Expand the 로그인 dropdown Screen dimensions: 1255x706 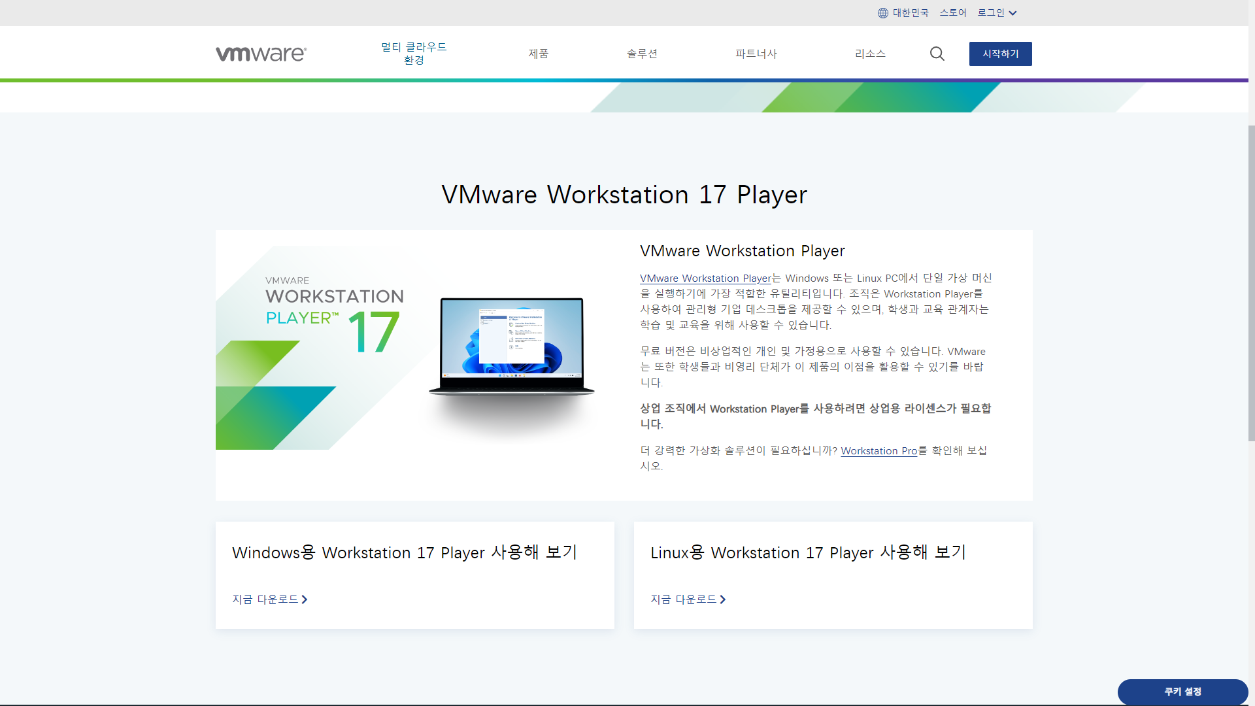pyautogui.click(x=997, y=13)
